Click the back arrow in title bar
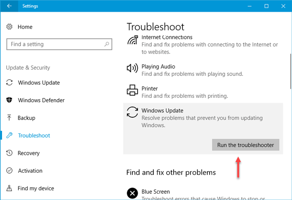Viewport: 292px width, 200px height. point(9,6)
